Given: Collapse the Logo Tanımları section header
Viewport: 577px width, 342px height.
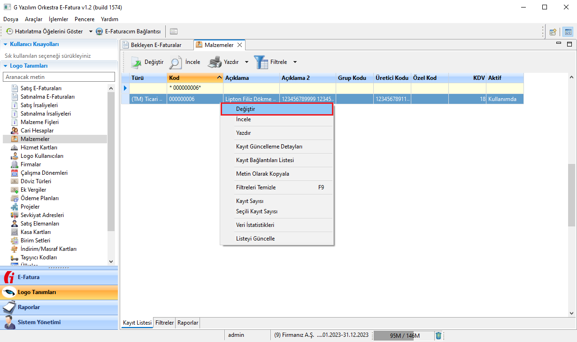Looking at the screenshot, I should [5, 66].
